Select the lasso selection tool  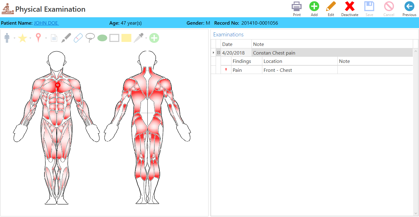(x=90, y=38)
